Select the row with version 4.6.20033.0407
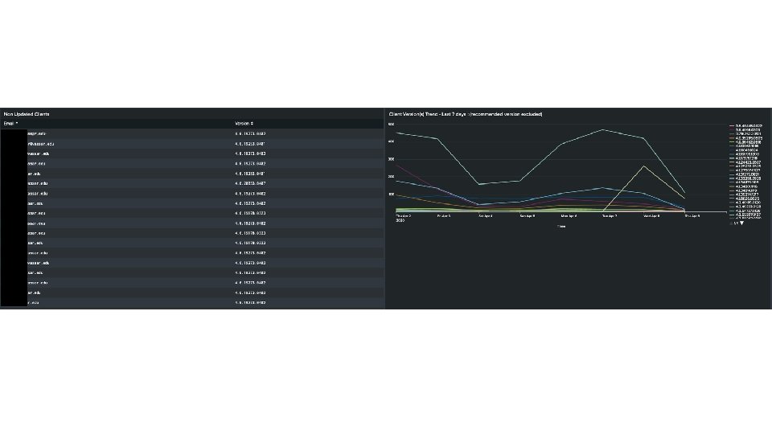This screenshot has height=434, width=772. 192,183
